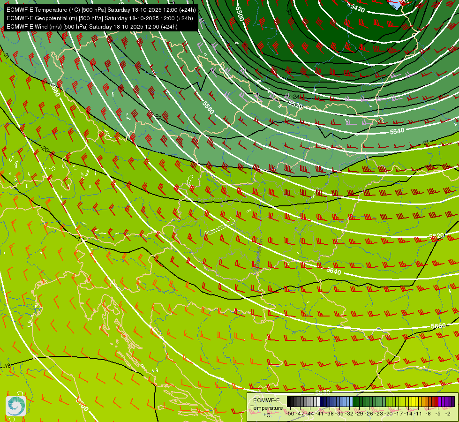Click the 5520 geopotential contour label
The image size is (459, 422).
(295, 104)
